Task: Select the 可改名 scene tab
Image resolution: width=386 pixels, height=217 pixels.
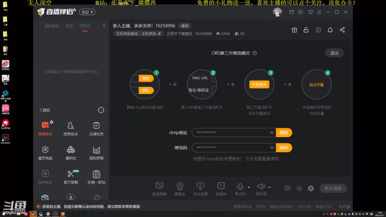Action: [85, 26]
